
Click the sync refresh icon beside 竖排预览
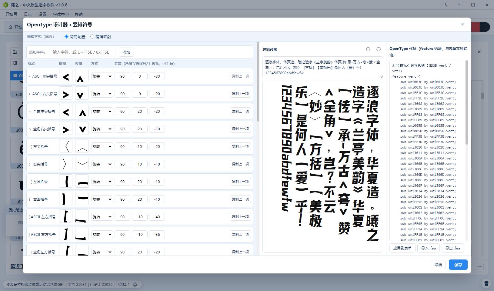click(368, 49)
